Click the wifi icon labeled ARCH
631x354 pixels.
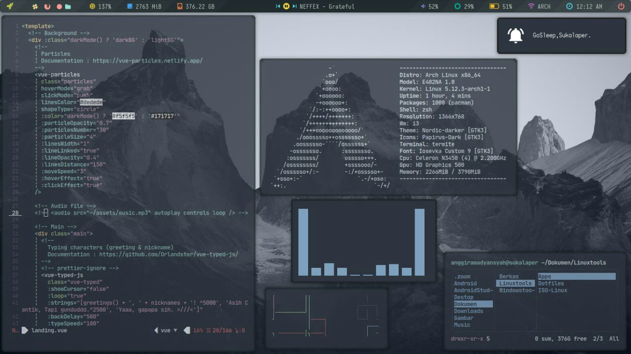[x=531, y=7]
